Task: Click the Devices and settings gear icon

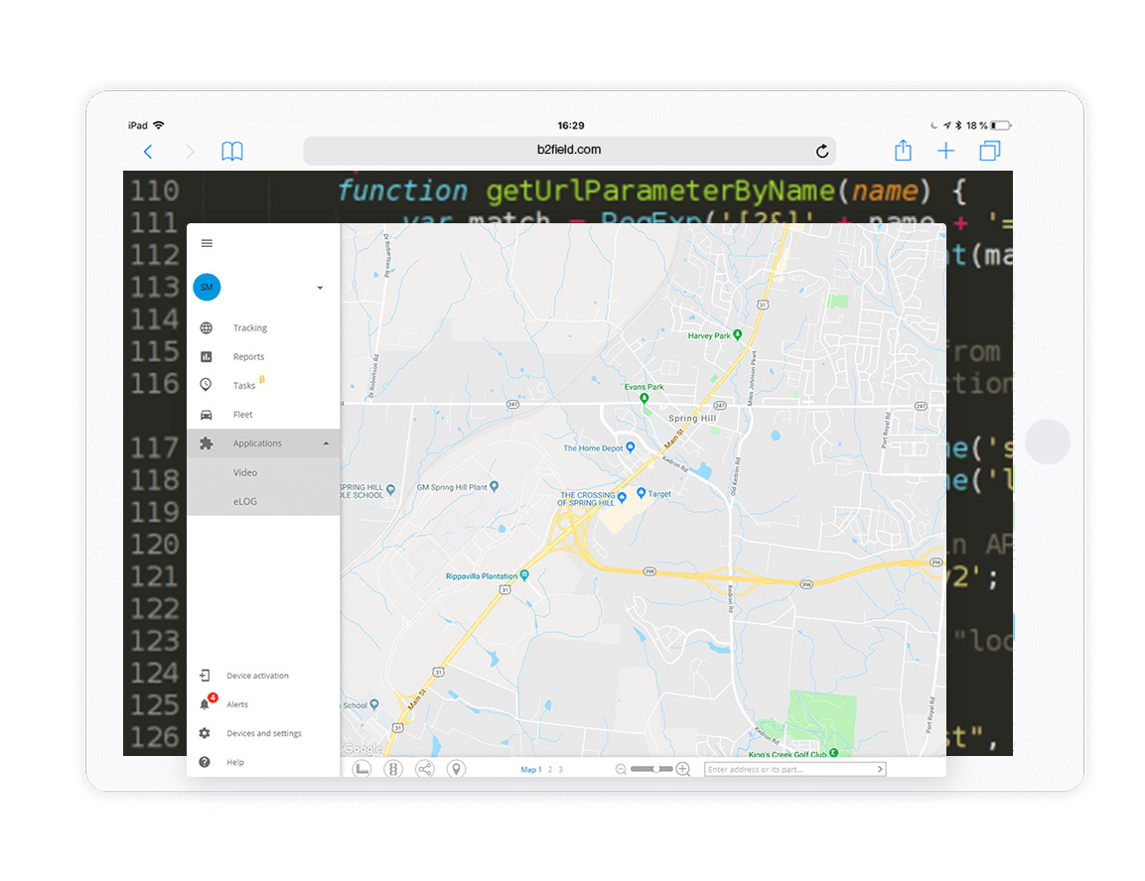Action: (x=205, y=733)
